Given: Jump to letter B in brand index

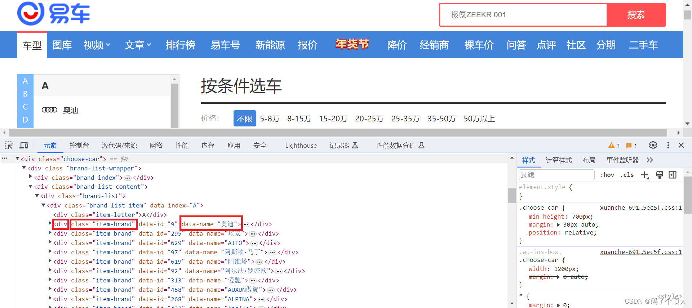Looking at the screenshot, I should tap(25, 94).
